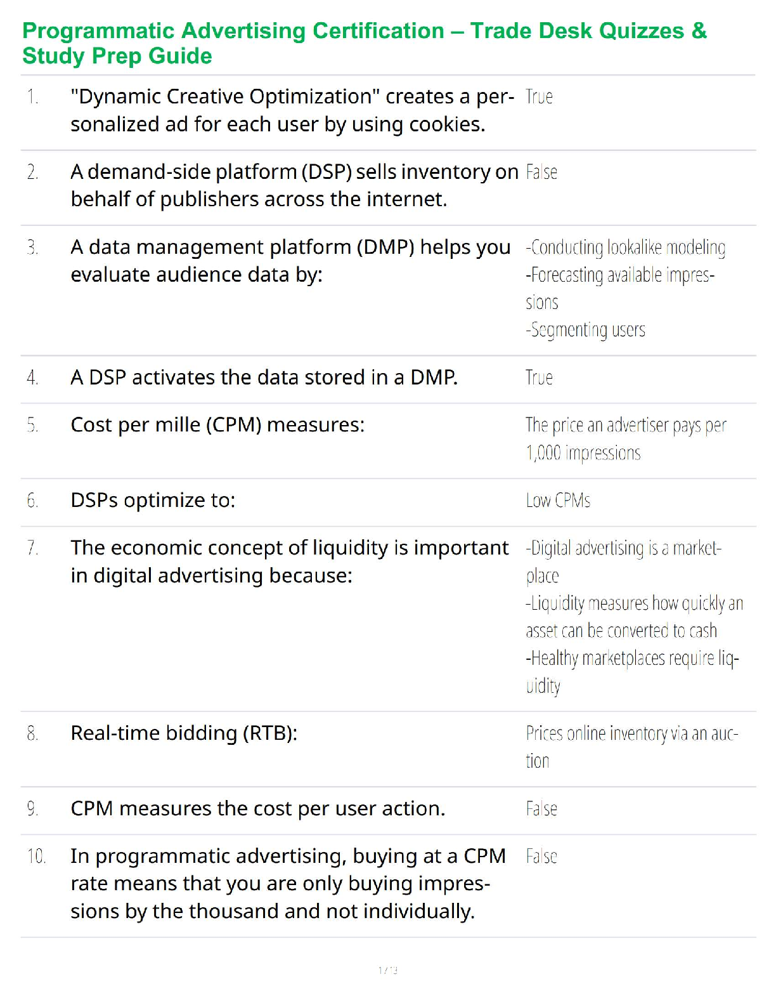Click the "False" answer beside the DSP question
The height and width of the screenshot is (1005, 776).
point(541,173)
